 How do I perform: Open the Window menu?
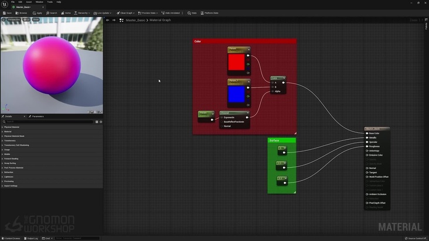tap(39, 2)
